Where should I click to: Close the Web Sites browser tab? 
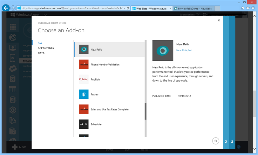point(170,9)
